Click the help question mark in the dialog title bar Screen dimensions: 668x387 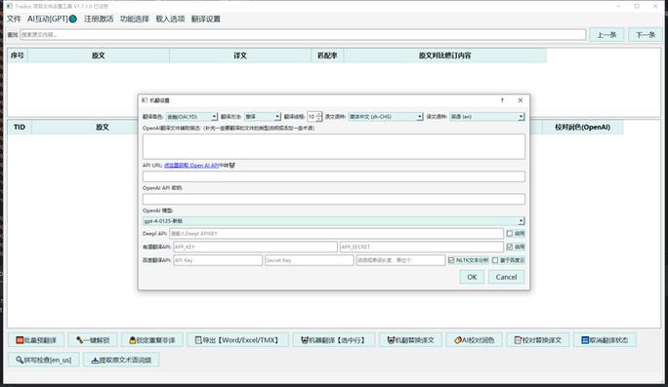point(502,100)
